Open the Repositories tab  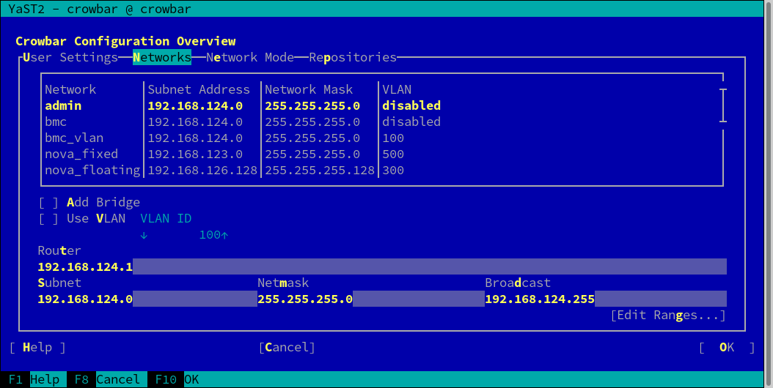click(x=352, y=57)
